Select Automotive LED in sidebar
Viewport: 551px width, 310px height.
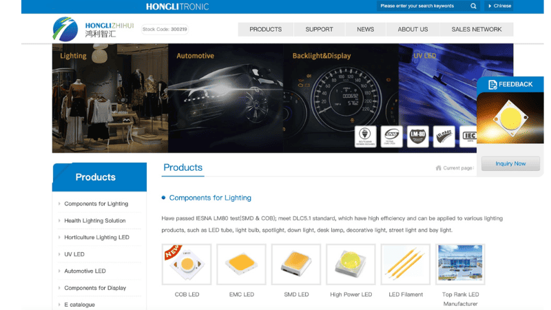tap(85, 271)
